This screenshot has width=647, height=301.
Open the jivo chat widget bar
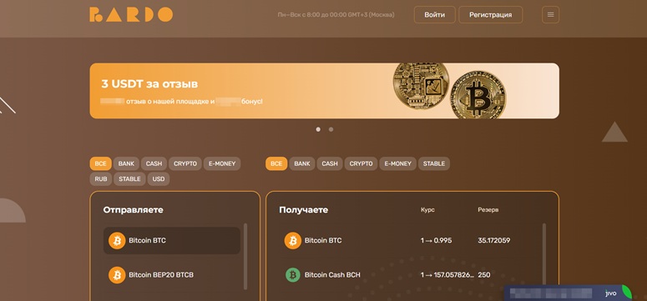pos(568,293)
